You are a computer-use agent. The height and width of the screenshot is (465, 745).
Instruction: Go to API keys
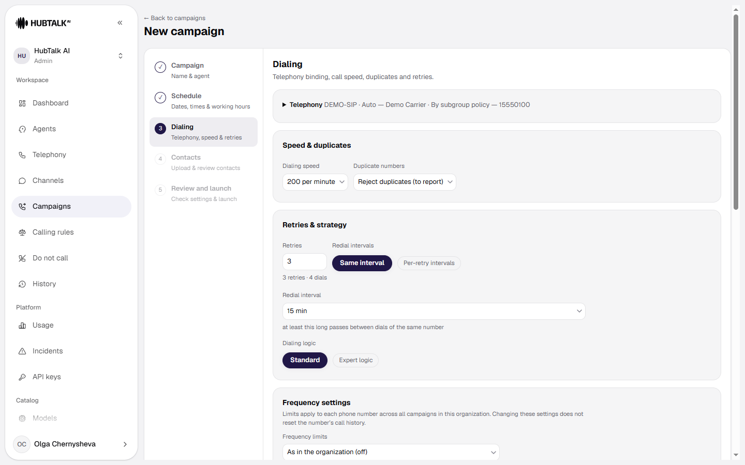(71, 377)
